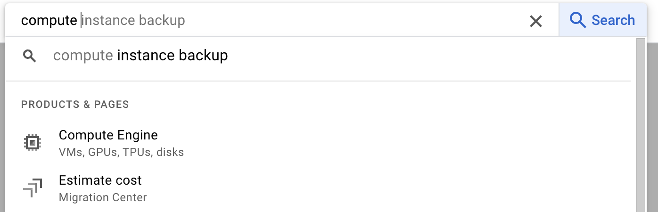Click the blue Search button label
The height and width of the screenshot is (212, 658).
[613, 20]
